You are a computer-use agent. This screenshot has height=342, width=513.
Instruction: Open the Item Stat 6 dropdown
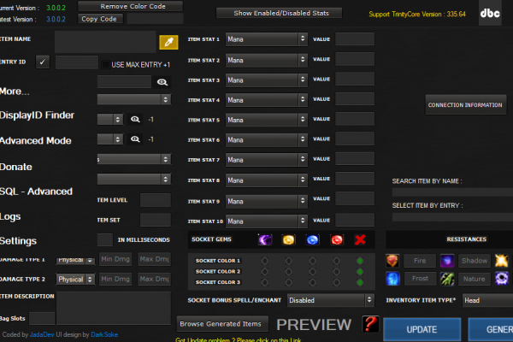(x=266, y=140)
